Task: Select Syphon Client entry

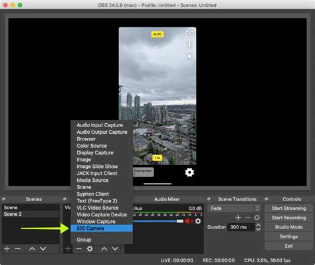Action: 102,194
